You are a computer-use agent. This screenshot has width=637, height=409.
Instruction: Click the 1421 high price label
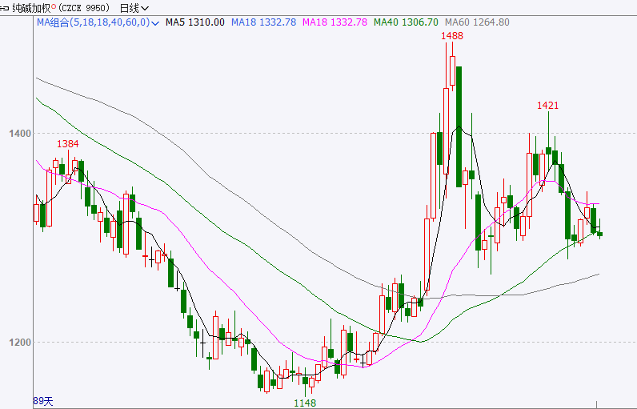[547, 106]
